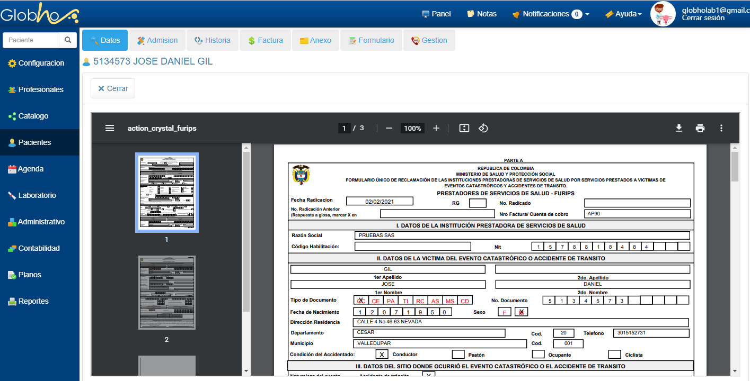The width and height of the screenshot is (750, 381).
Task: Click the patient search magnifier icon
Action: pos(68,40)
